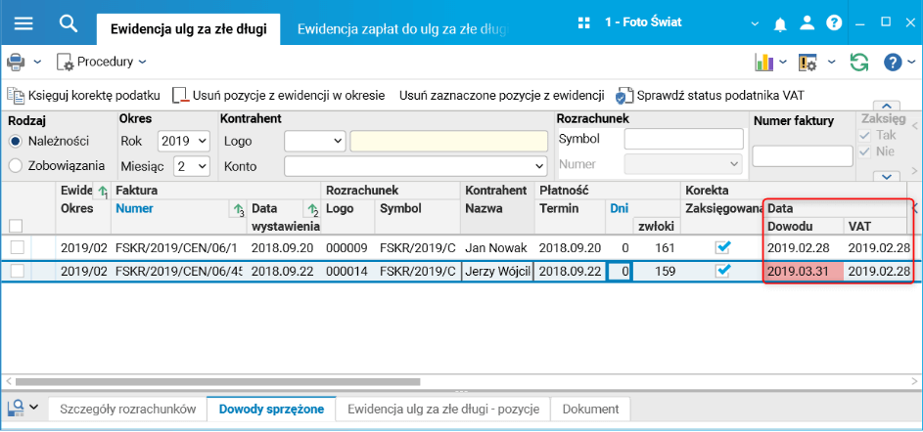Image resolution: width=923 pixels, height=432 pixels.
Task: Toggle Zaksięgowana checkbox in Jan Nowak row
Action: (x=723, y=247)
